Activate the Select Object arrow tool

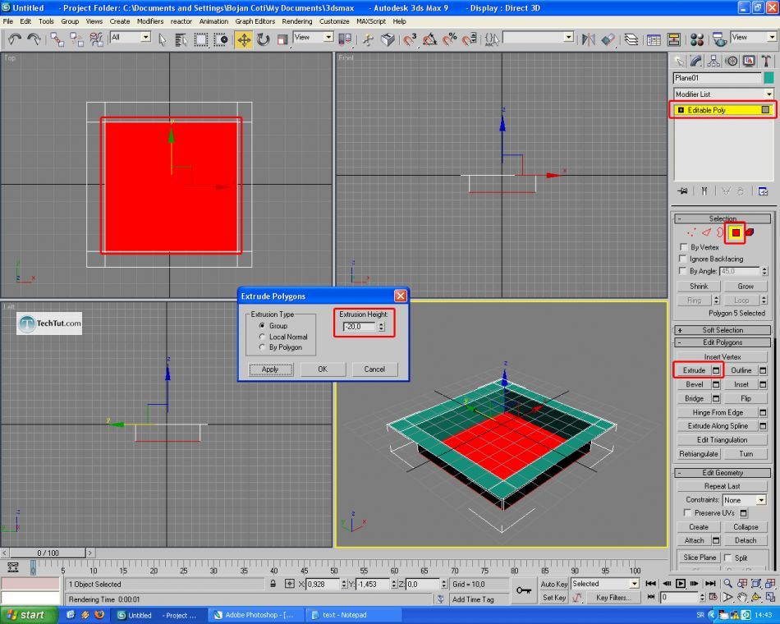point(163,39)
